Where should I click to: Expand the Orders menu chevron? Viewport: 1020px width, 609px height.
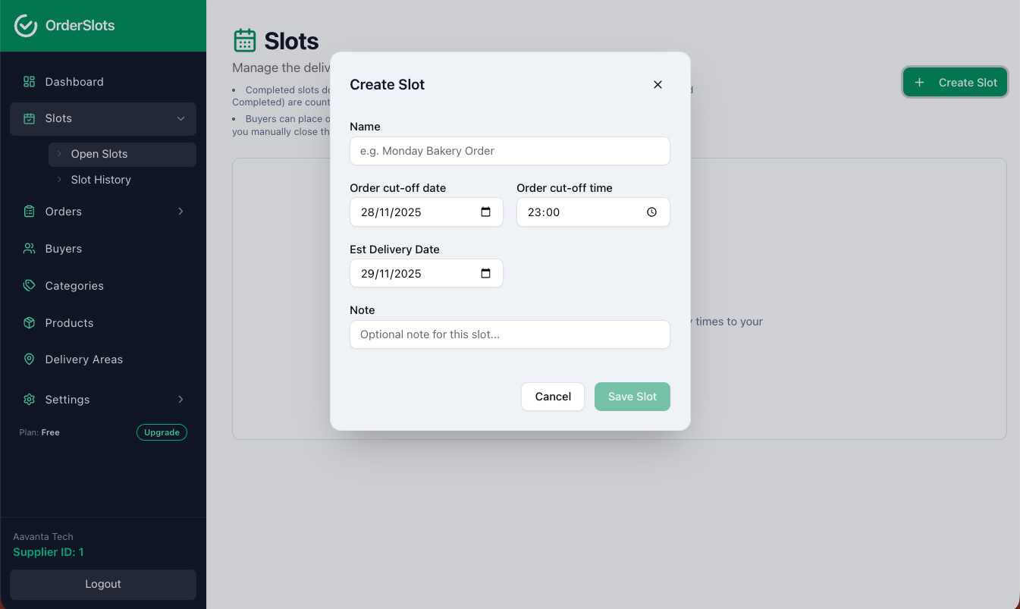(181, 211)
